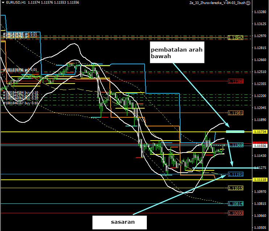
Task: Click the blue 1.11191 target label
Action: click(x=236, y=174)
